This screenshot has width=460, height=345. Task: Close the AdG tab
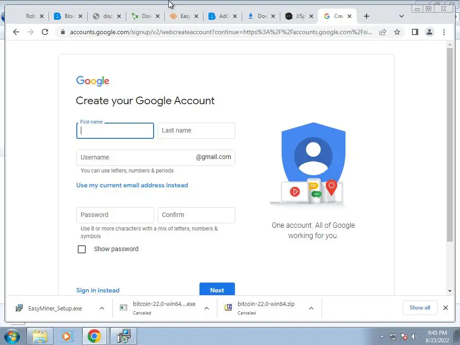pyautogui.click(x=234, y=16)
